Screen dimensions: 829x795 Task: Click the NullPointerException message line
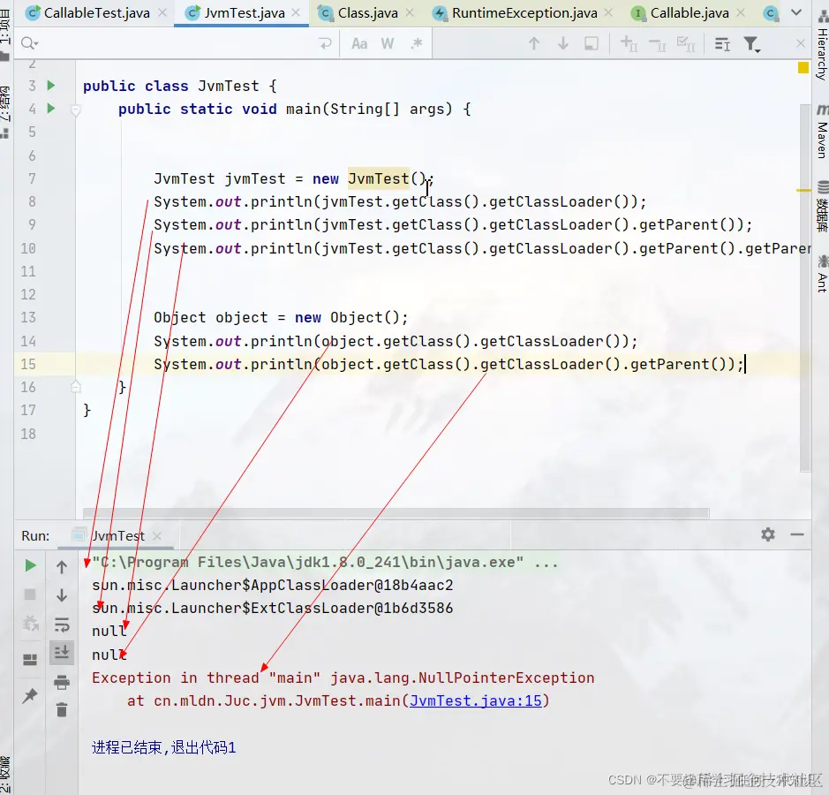[x=343, y=678]
